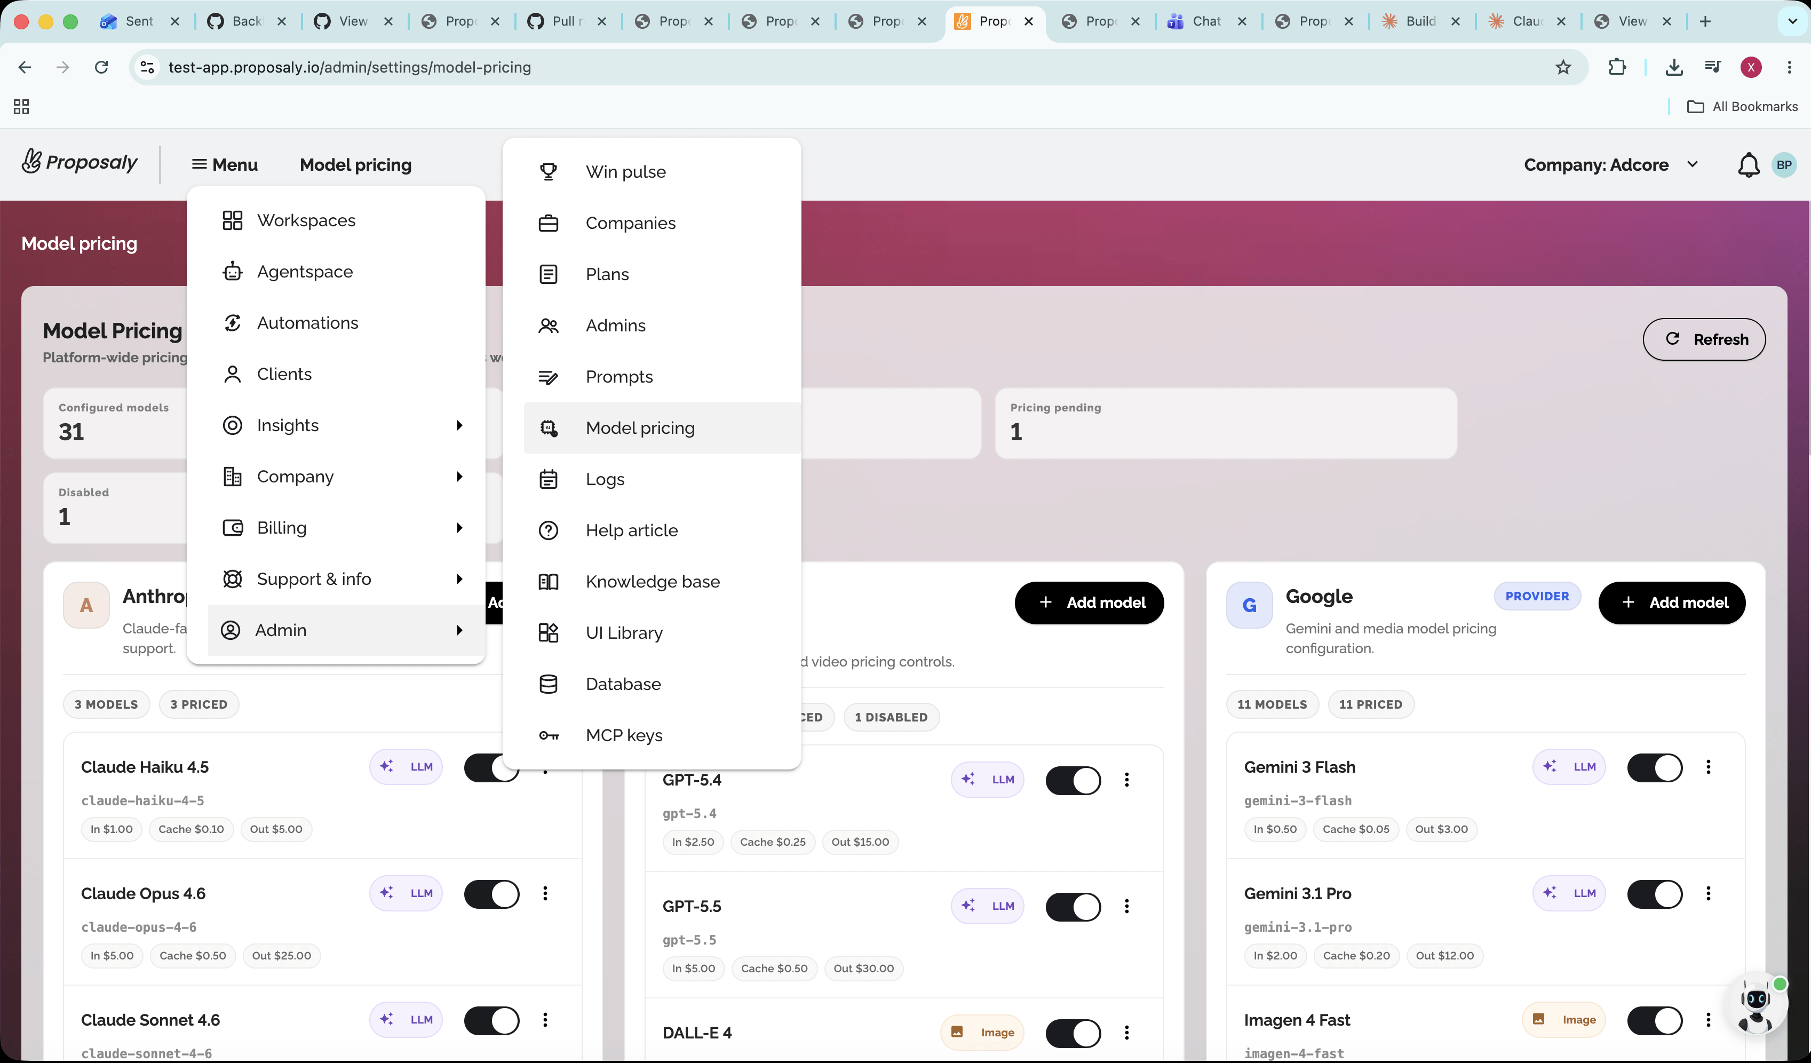The width and height of the screenshot is (1811, 1063).
Task: Open options for Claude Opus 4.6
Action: (545, 894)
